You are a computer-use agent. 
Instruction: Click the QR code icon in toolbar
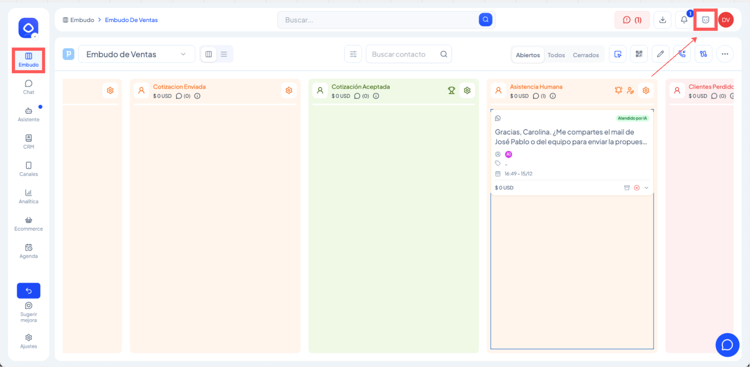coord(639,54)
